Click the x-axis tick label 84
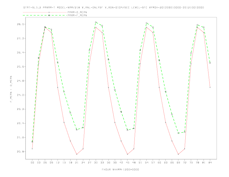This screenshot has height=177, width=229. point(210,163)
